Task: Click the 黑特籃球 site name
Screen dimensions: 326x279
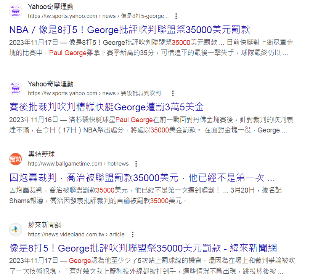Action: [x=42, y=154]
